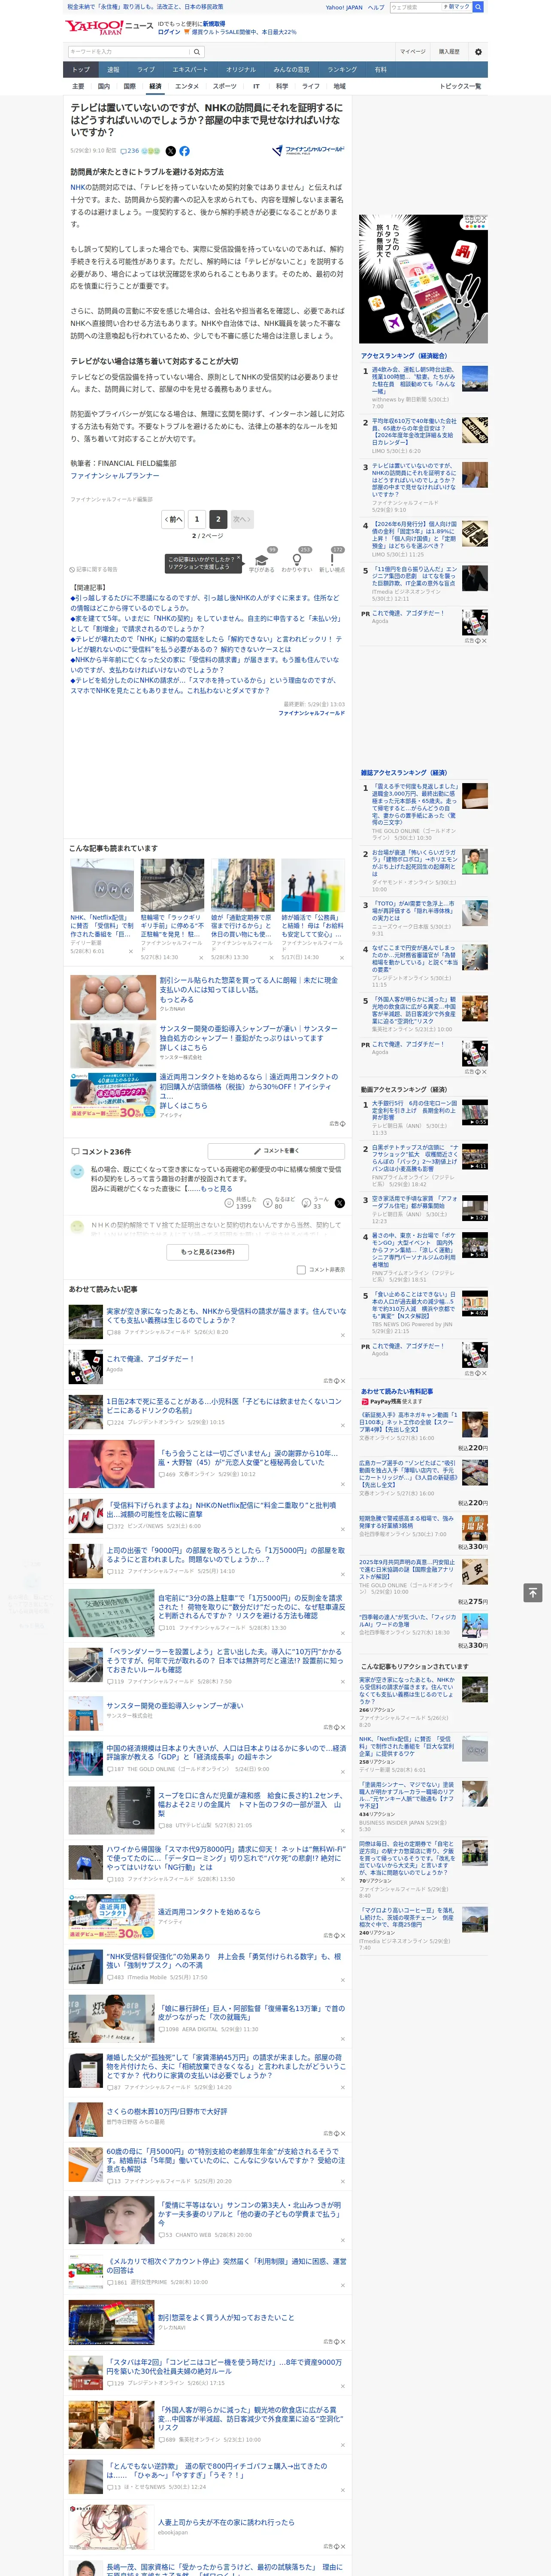
Task: Click the 前へ previous page button
Action: pos(174,519)
